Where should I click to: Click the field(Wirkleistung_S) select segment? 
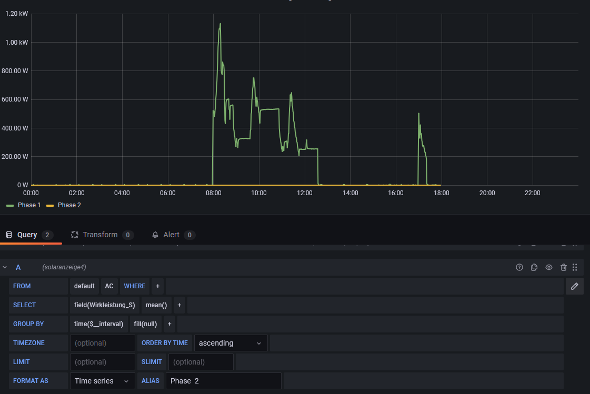(x=104, y=305)
